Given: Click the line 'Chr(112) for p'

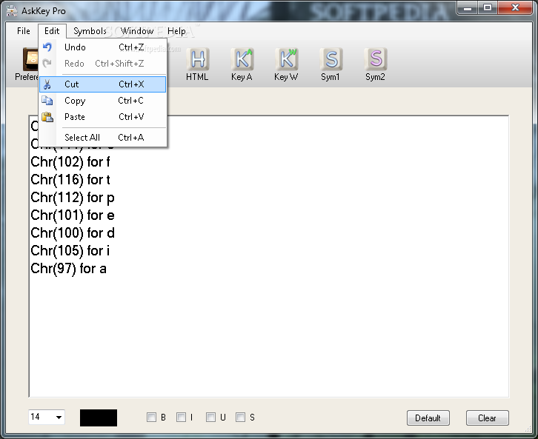Looking at the screenshot, I should [73, 198].
